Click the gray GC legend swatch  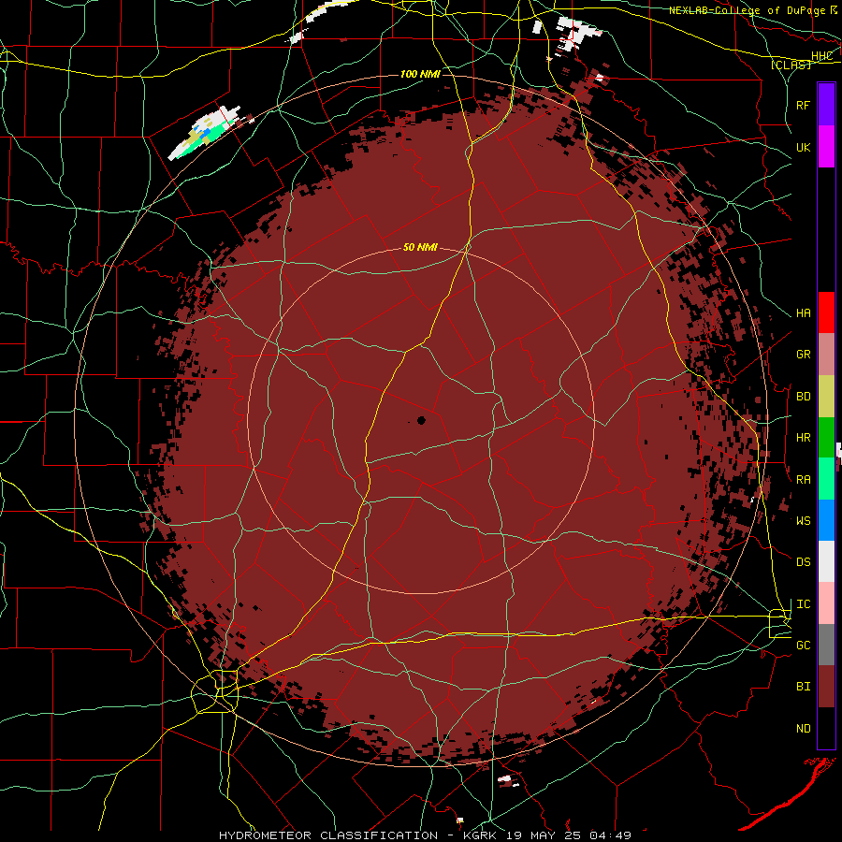[x=826, y=645]
